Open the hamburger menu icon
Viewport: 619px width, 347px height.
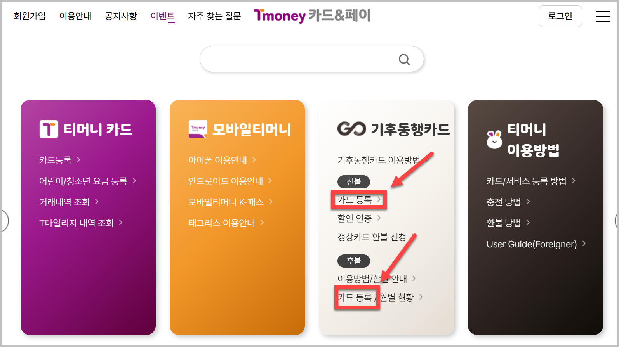click(603, 16)
